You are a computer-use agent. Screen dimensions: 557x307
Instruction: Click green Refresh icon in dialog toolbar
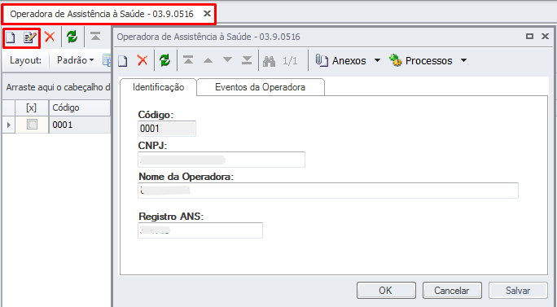coord(164,60)
